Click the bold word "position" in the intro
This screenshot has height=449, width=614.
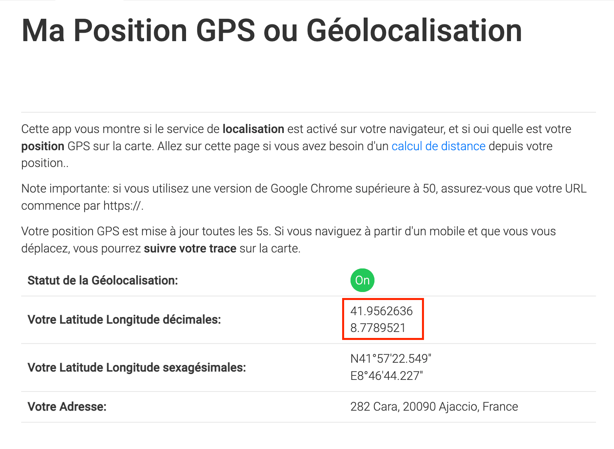(x=43, y=146)
